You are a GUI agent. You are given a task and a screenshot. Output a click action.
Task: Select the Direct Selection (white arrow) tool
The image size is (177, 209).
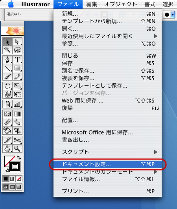(x=17, y=42)
